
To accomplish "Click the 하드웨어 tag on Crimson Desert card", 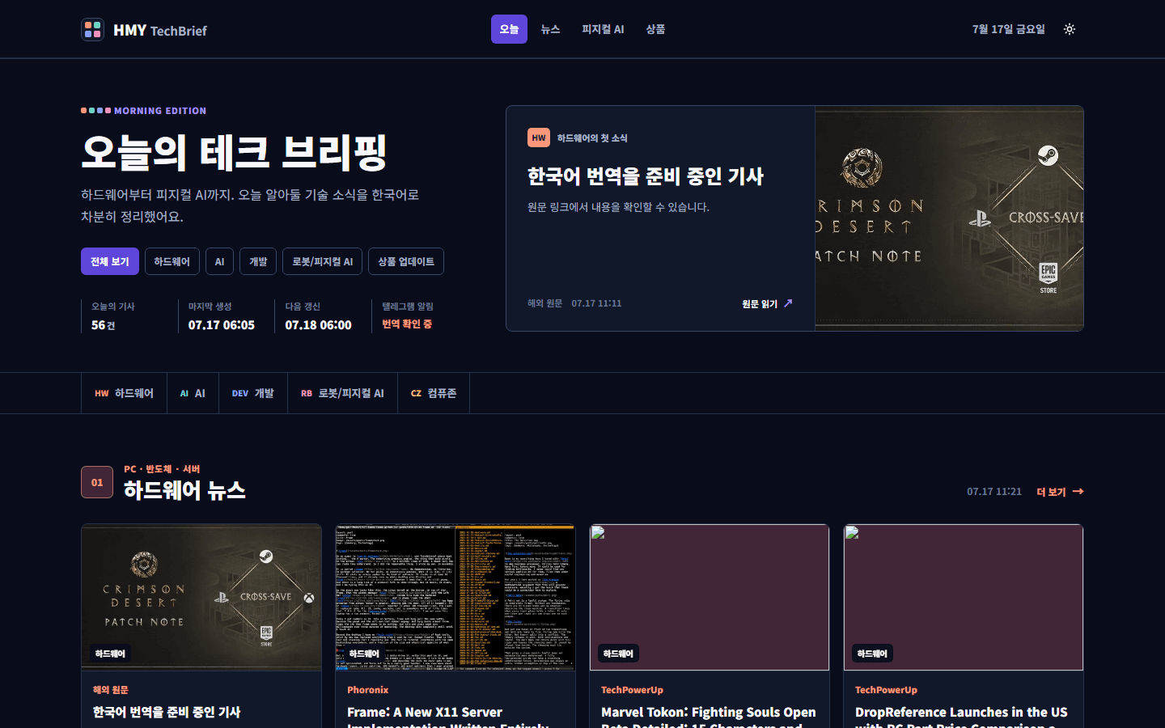I will pos(110,654).
